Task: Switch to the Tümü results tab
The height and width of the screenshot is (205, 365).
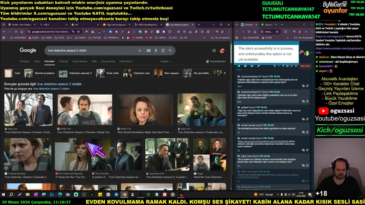Action: pyautogui.click(x=37, y=61)
